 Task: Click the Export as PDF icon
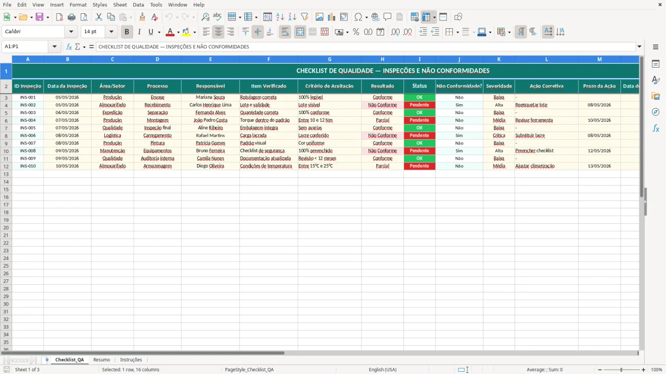[59, 17]
